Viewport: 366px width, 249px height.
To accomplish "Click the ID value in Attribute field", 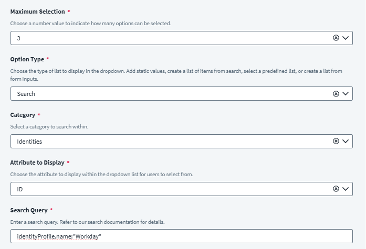I will pyautogui.click(x=20, y=189).
